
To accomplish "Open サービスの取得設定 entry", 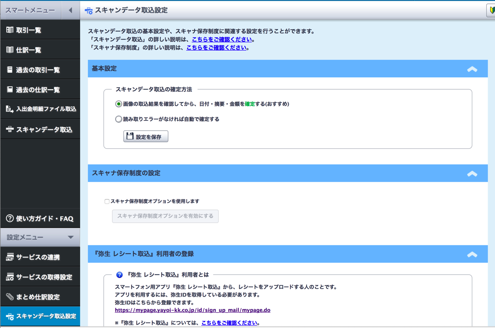I will coord(40,277).
